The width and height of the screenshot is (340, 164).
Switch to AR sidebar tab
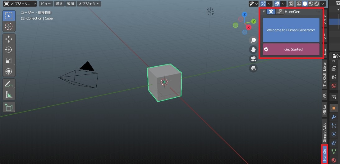[324, 95]
